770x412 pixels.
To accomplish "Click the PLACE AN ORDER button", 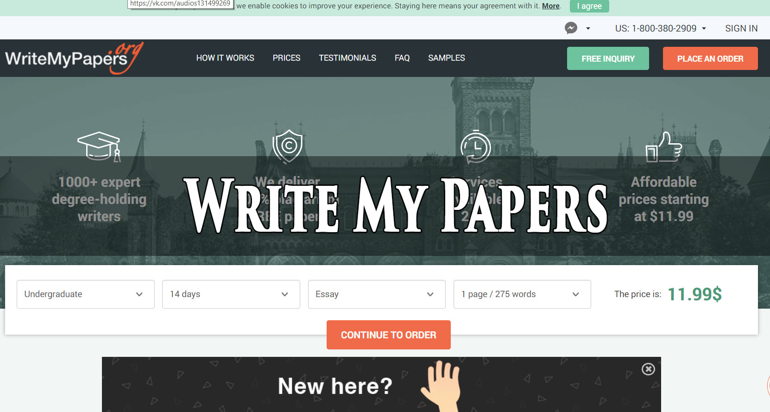I will coord(710,58).
